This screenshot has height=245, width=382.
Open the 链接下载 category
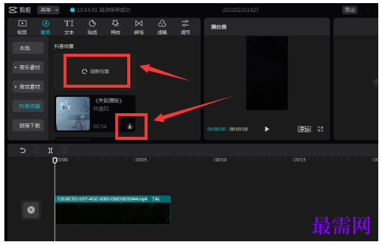coord(28,126)
